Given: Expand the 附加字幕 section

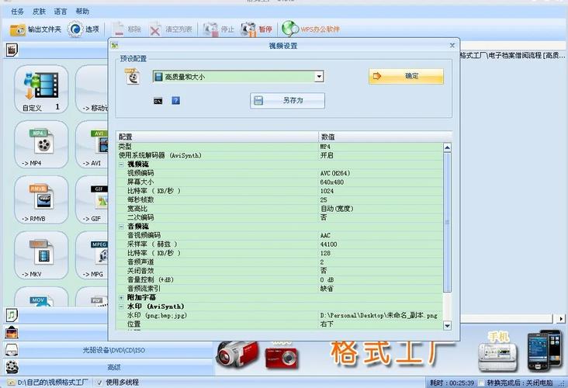Looking at the screenshot, I should 121,297.
